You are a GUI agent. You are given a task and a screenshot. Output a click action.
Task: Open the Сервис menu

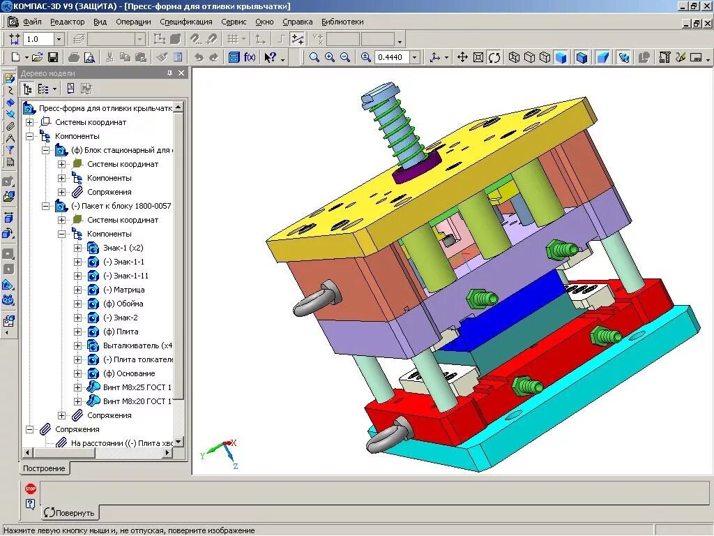[x=234, y=22]
